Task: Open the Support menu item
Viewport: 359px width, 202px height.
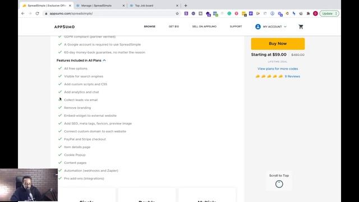Action: point(236,26)
